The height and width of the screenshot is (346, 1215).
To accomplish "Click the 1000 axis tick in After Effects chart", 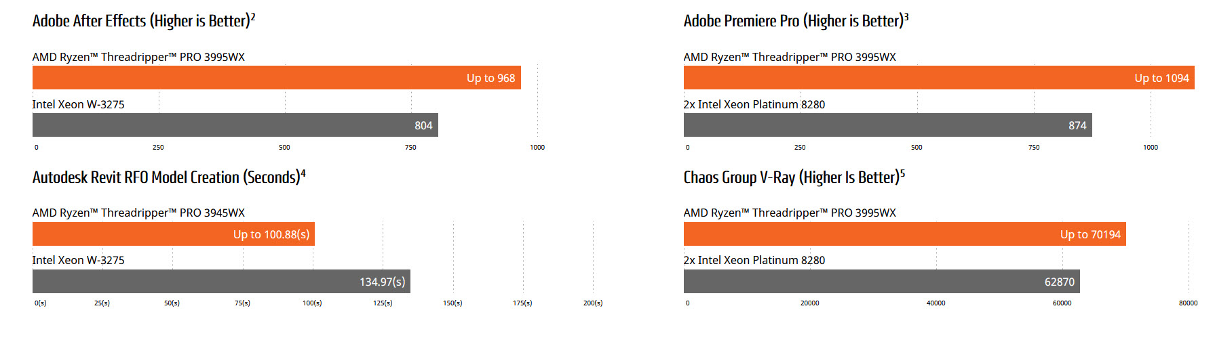I will point(537,147).
